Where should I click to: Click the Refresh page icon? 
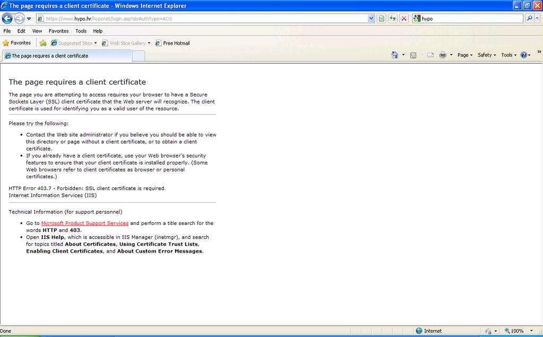click(x=392, y=19)
